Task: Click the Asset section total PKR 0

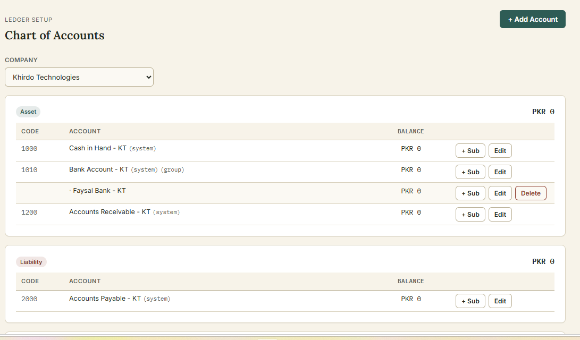Action: 543,112
